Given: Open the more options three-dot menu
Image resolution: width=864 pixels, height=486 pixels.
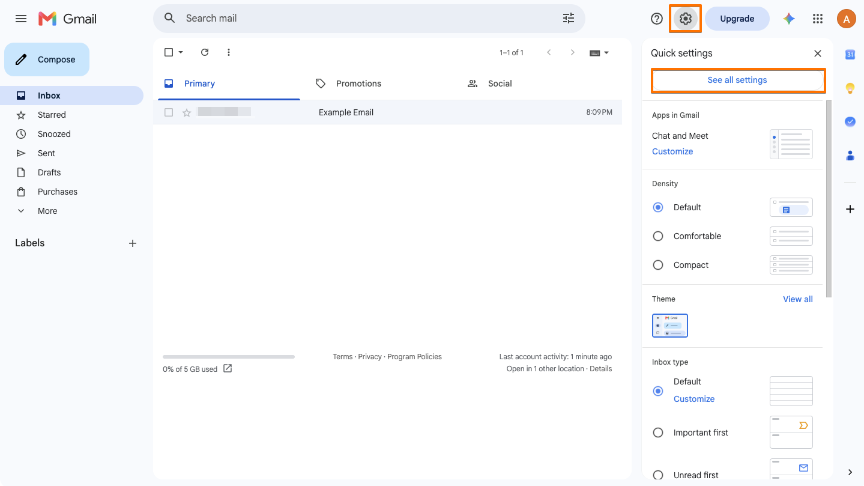Looking at the screenshot, I should click(x=229, y=52).
